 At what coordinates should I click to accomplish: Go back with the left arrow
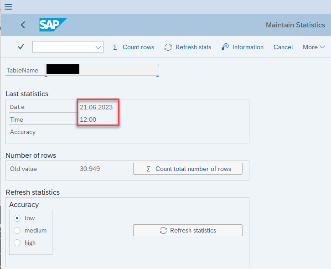[x=23, y=25]
